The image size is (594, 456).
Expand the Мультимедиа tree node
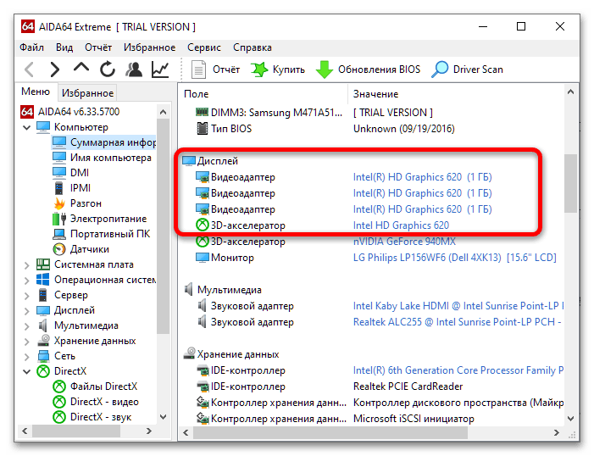pos(26,326)
